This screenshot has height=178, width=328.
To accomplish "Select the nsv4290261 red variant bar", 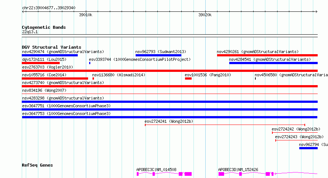I will coord(267,55).
